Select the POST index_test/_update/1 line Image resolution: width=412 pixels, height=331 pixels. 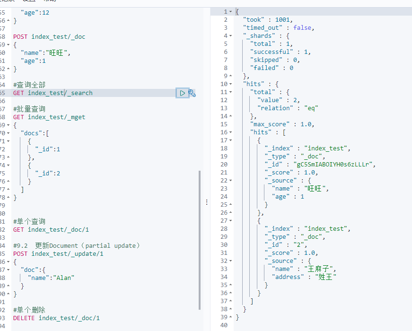(x=58, y=254)
